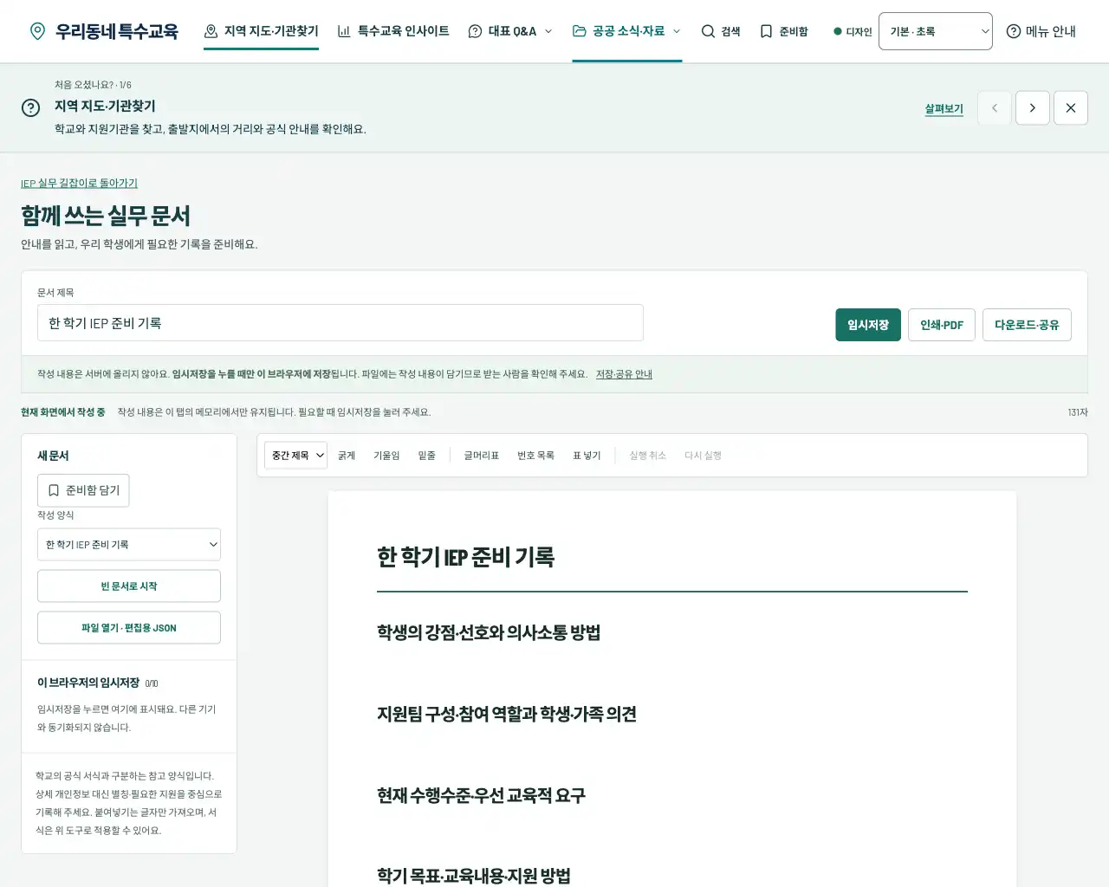The image size is (1109, 887).
Task: Open the 지역 지도·기관찾기 tab
Action: pos(261,31)
